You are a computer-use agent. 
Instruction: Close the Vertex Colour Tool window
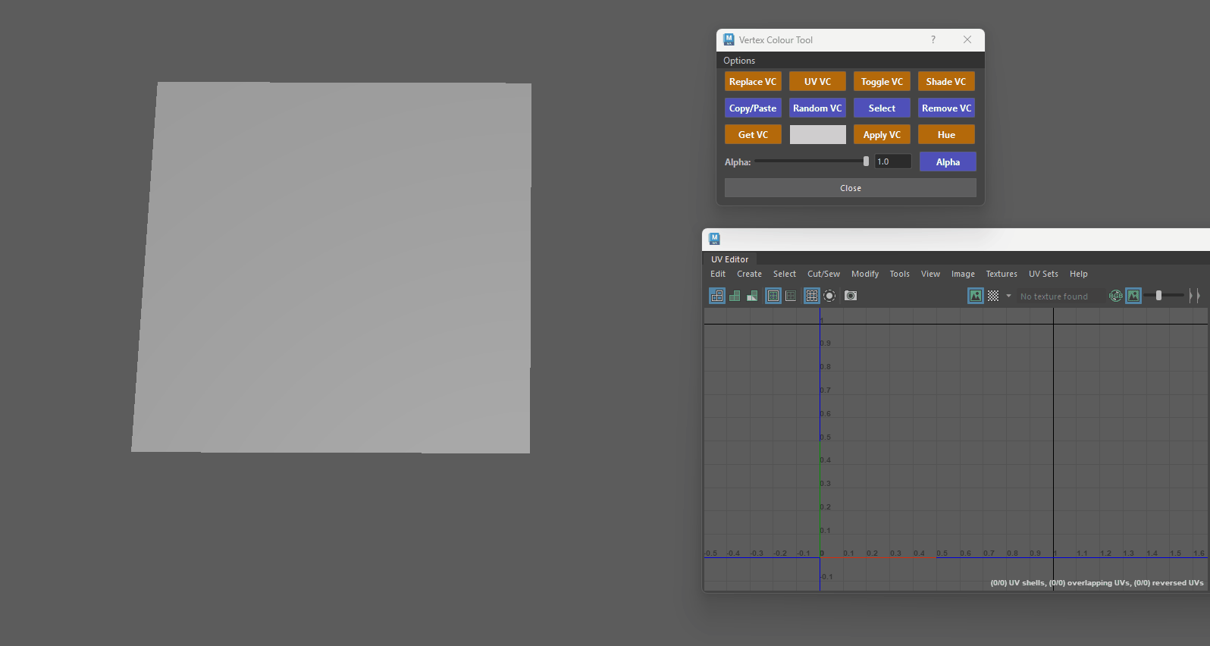point(967,40)
